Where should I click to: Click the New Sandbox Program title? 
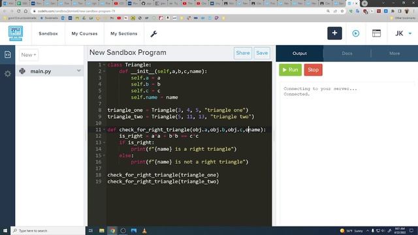tap(128, 52)
